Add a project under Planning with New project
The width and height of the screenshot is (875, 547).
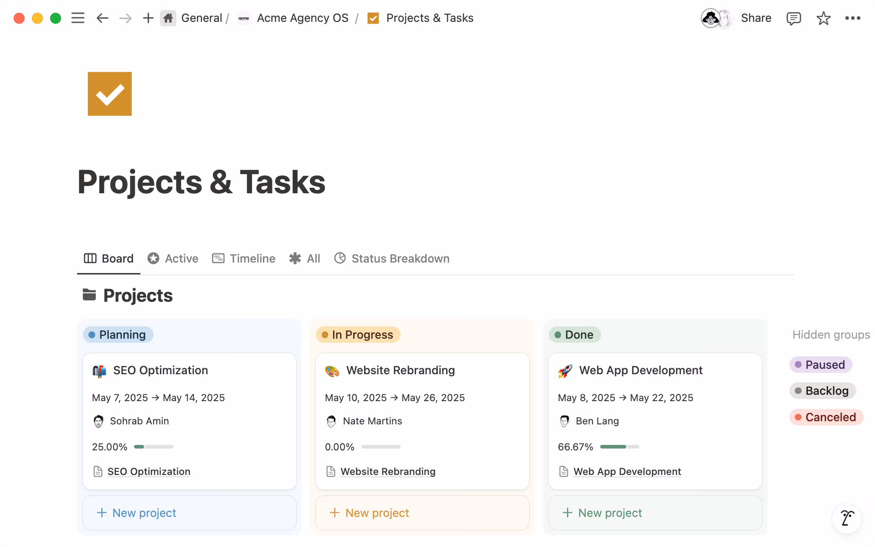click(135, 513)
